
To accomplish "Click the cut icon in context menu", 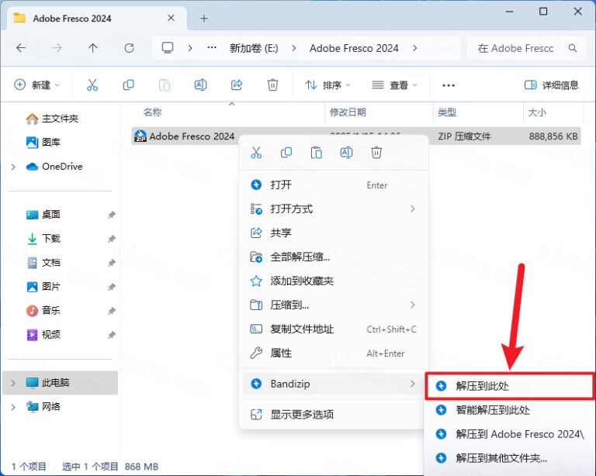I will coord(256,153).
